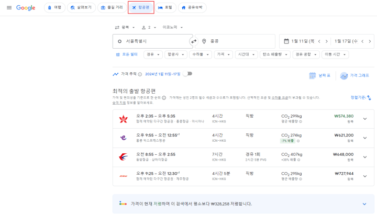Image resolution: width=377 pixels, height=215 pixels.
Task: Open the 이코노미 cabin class dropdown
Action: [x=173, y=27]
